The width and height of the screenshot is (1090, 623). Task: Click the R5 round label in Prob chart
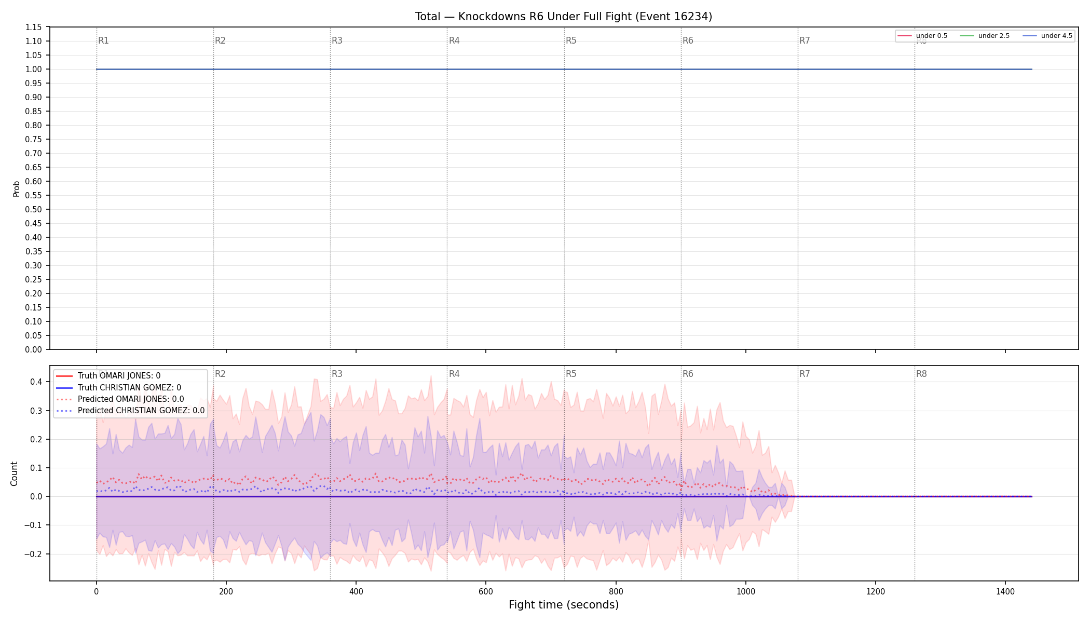click(571, 40)
